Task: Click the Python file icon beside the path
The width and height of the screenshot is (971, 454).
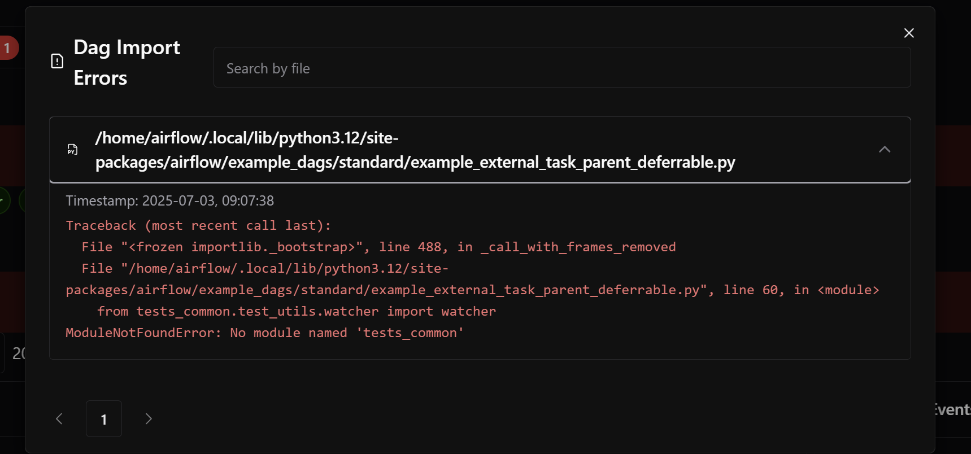Action: pos(72,150)
